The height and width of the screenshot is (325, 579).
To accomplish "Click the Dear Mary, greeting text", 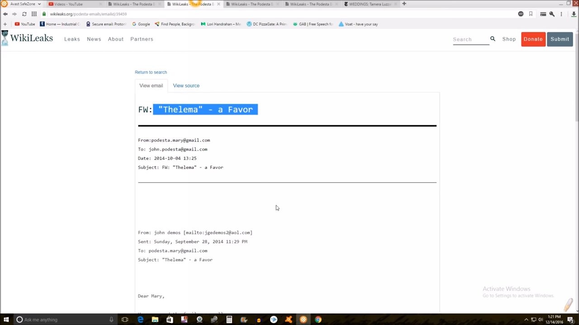I will point(151,296).
